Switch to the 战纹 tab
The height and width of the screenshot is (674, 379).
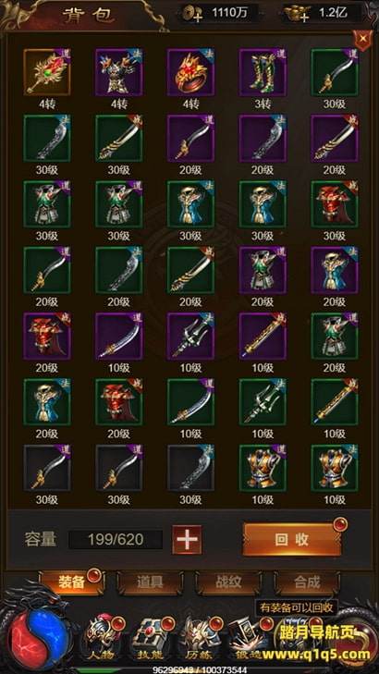(228, 582)
